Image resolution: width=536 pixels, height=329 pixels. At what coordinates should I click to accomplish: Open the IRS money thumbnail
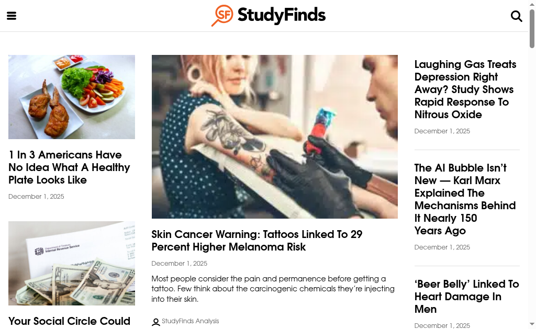tap(72, 263)
